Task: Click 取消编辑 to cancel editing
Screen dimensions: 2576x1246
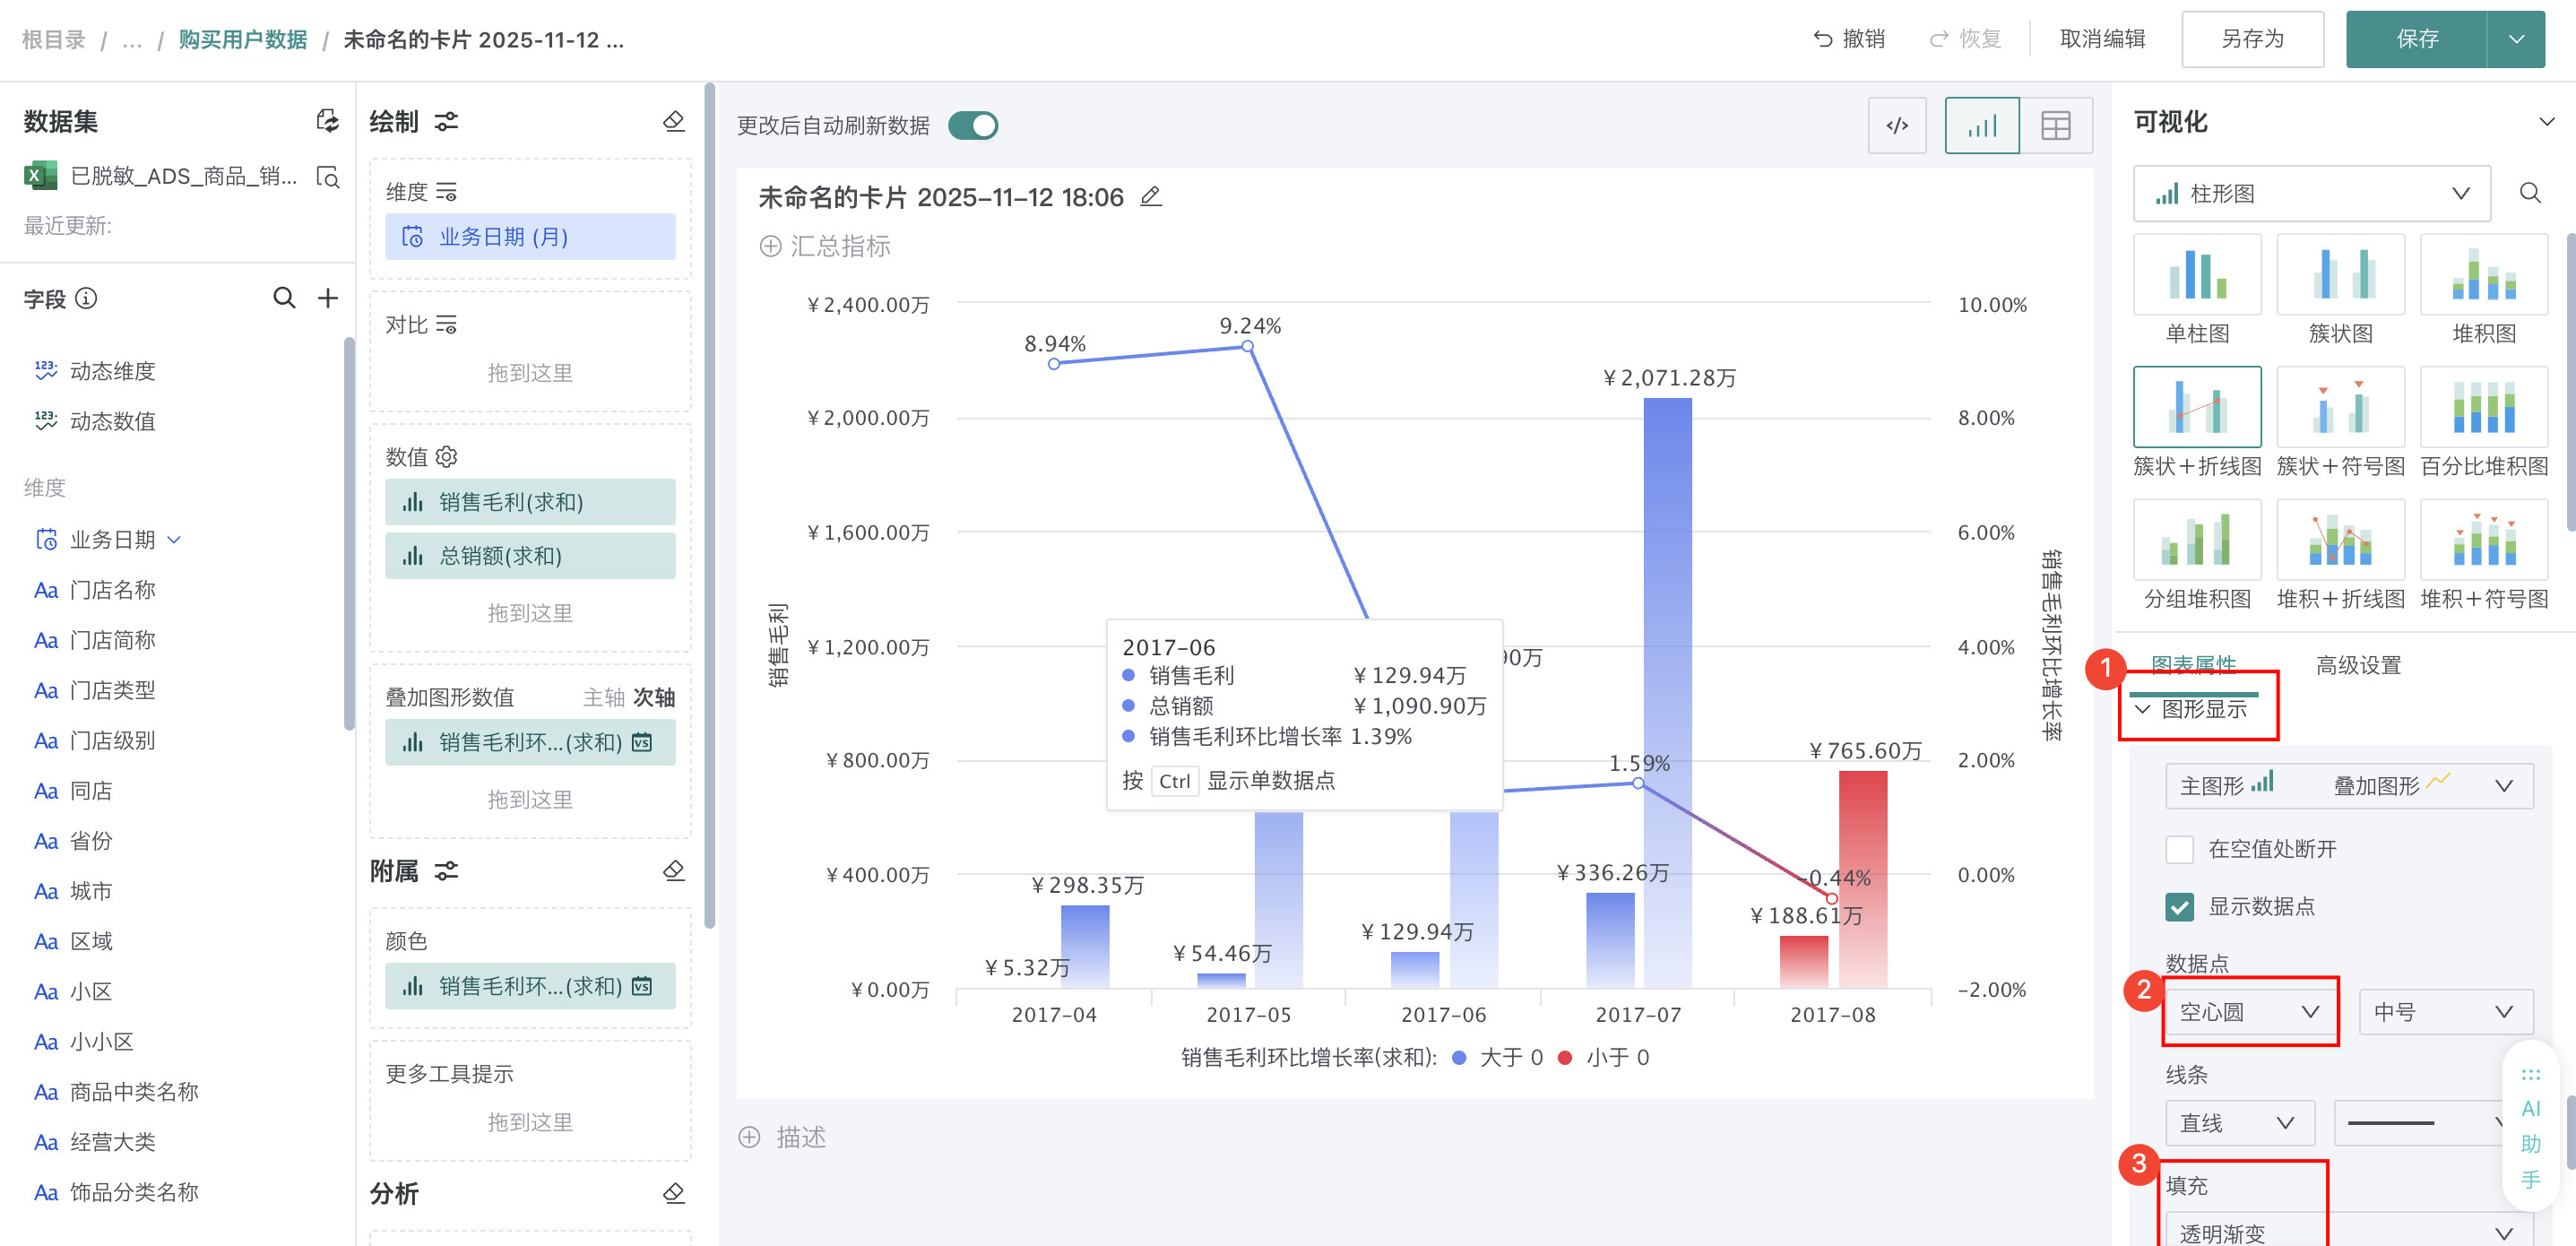Action: [x=2102, y=39]
